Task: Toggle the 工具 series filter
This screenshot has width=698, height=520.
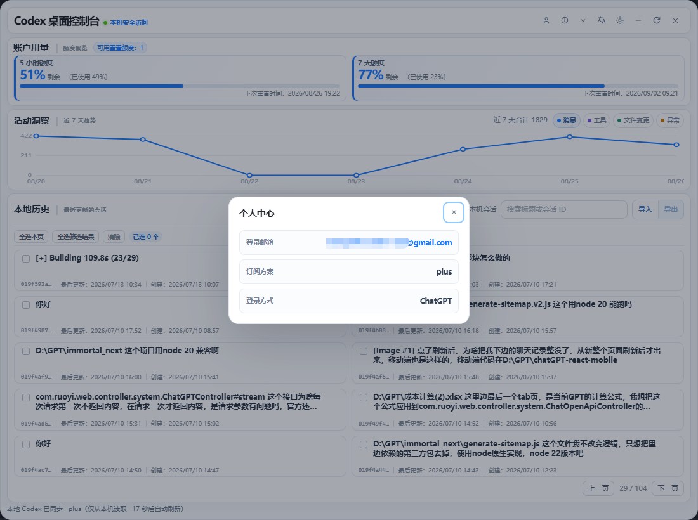Action: point(596,120)
